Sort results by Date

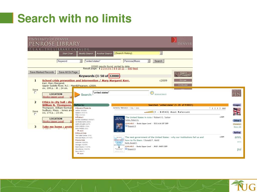pyautogui.click(x=137, y=108)
